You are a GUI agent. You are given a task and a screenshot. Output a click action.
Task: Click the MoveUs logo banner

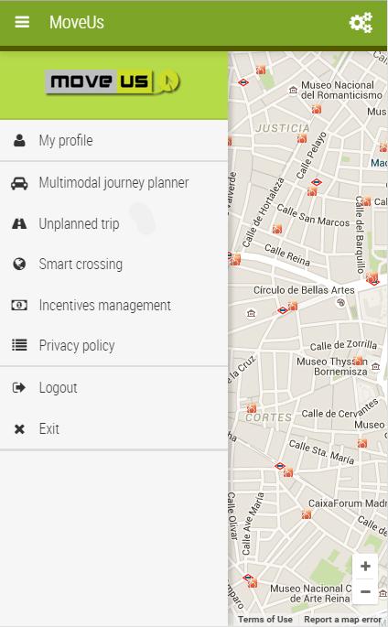[x=113, y=82]
